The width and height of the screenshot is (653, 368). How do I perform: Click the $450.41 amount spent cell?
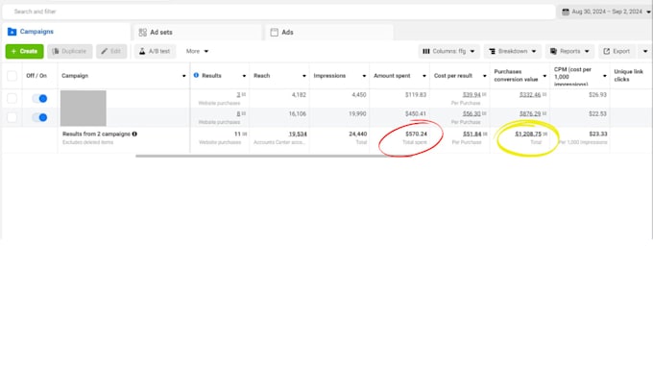point(416,113)
